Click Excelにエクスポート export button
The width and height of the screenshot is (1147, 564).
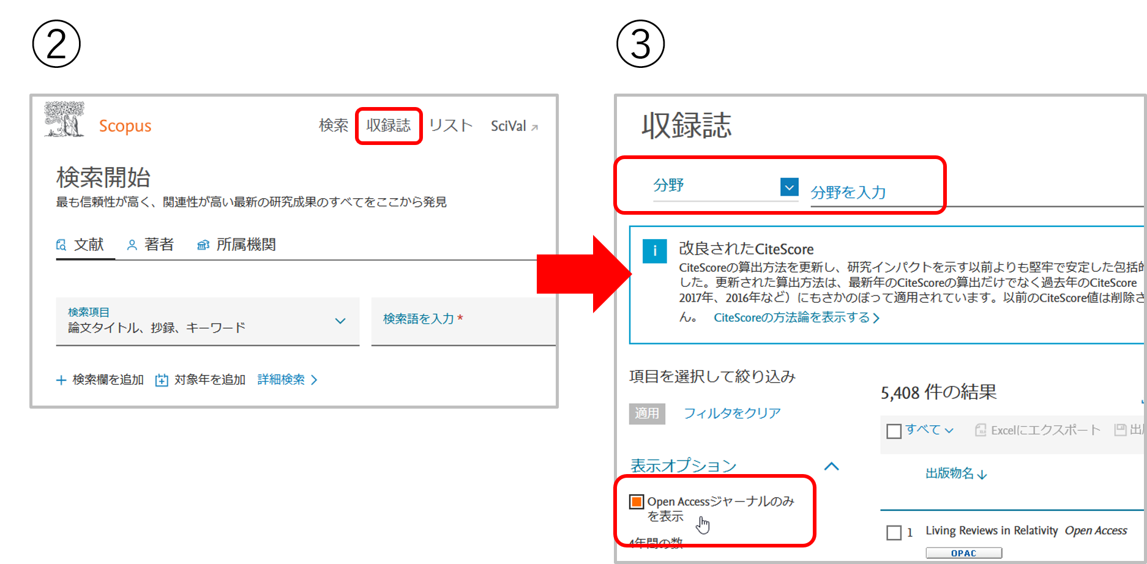[1037, 431]
